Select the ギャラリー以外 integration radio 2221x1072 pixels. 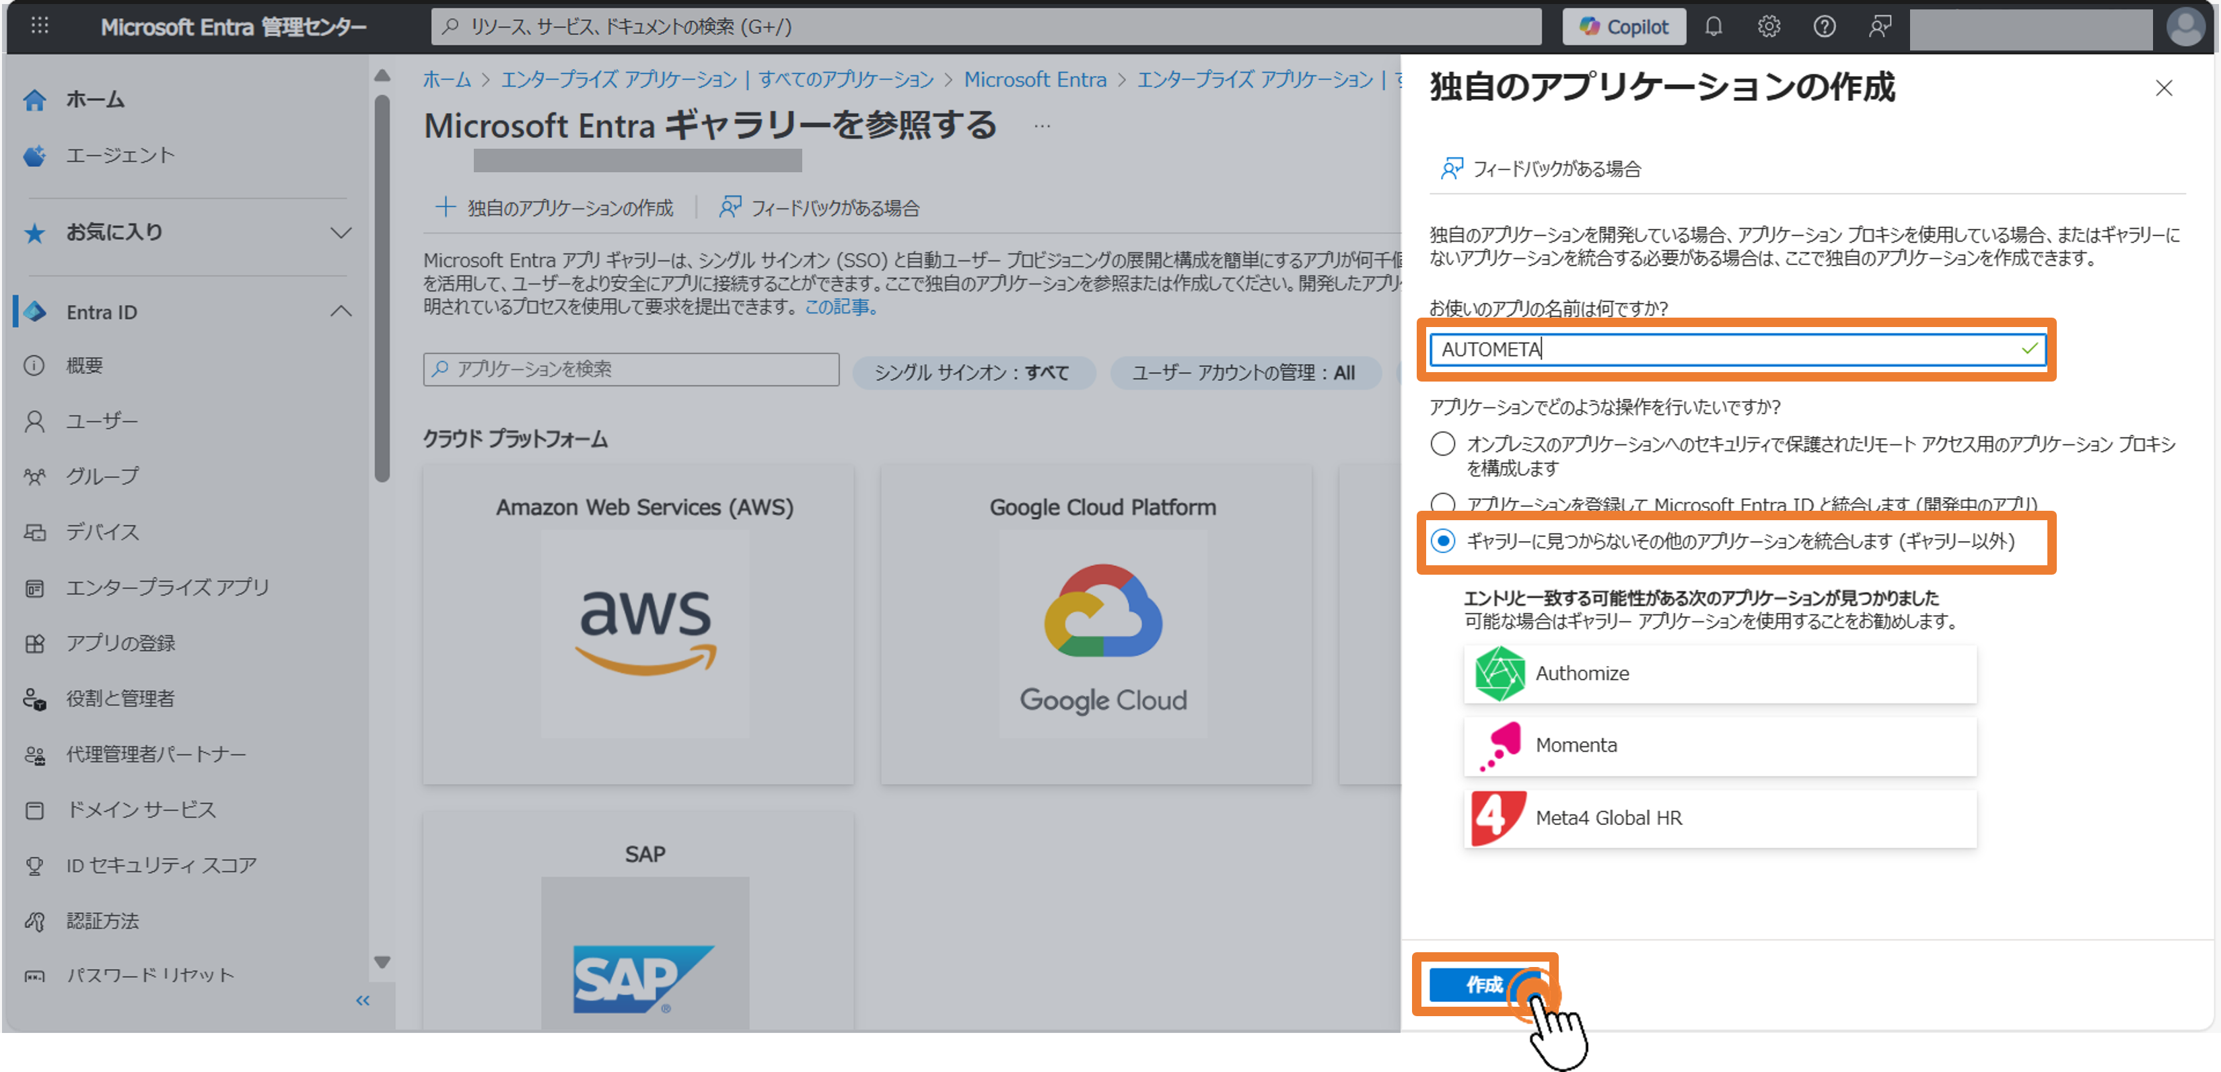pyautogui.click(x=1442, y=541)
